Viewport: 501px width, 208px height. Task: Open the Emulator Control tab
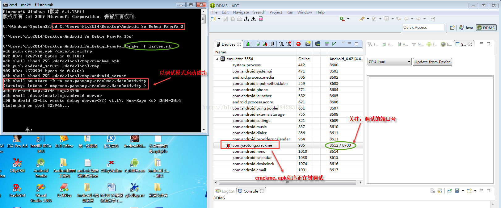tap(446, 44)
